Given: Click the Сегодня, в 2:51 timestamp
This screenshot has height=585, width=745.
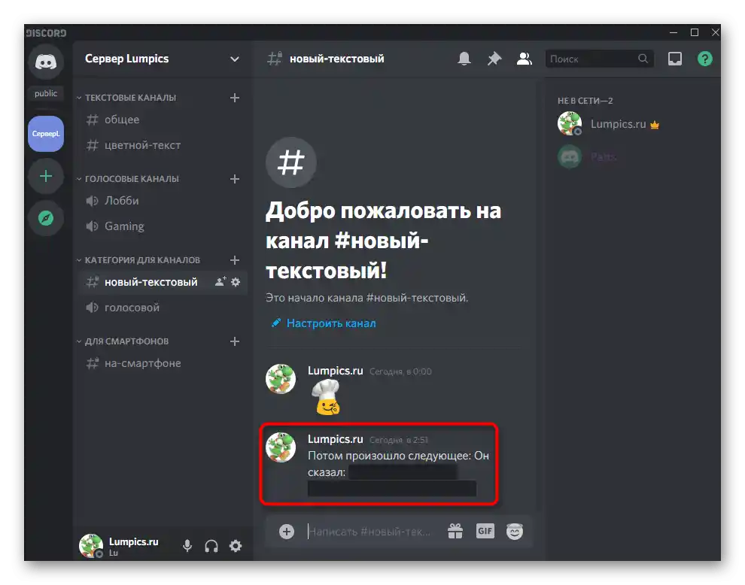Looking at the screenshot, I should coord(399,440).
